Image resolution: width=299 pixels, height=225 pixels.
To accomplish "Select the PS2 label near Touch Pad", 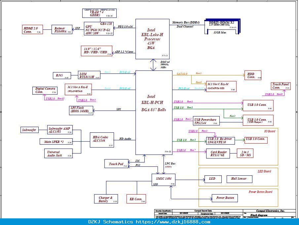I will pyautogui.click(x=138, y=165).
